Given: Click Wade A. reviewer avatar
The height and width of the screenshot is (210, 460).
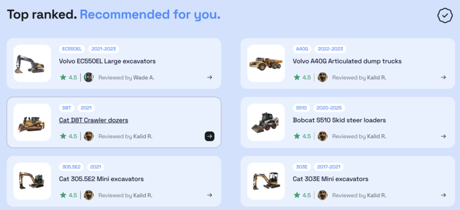Looking at the screenshot, I should click(x=89, y=78).
